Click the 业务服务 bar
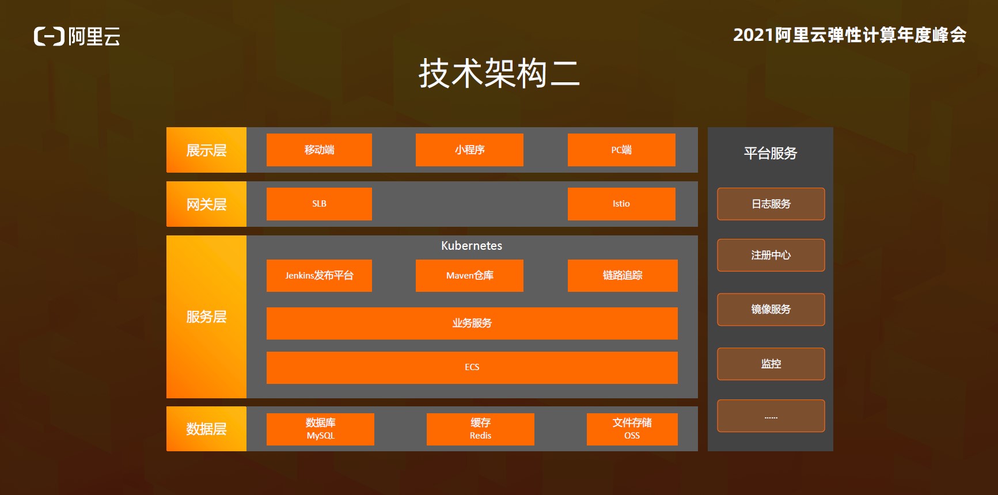The height and width of the screenshot is (495, 998). pyautogui.click(x=472, y=323)
